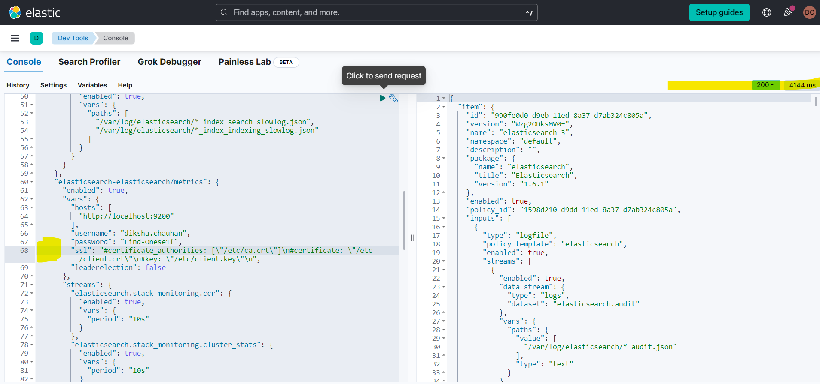
Task: Open the Grok Debugger tab
Action: (170, 62)
